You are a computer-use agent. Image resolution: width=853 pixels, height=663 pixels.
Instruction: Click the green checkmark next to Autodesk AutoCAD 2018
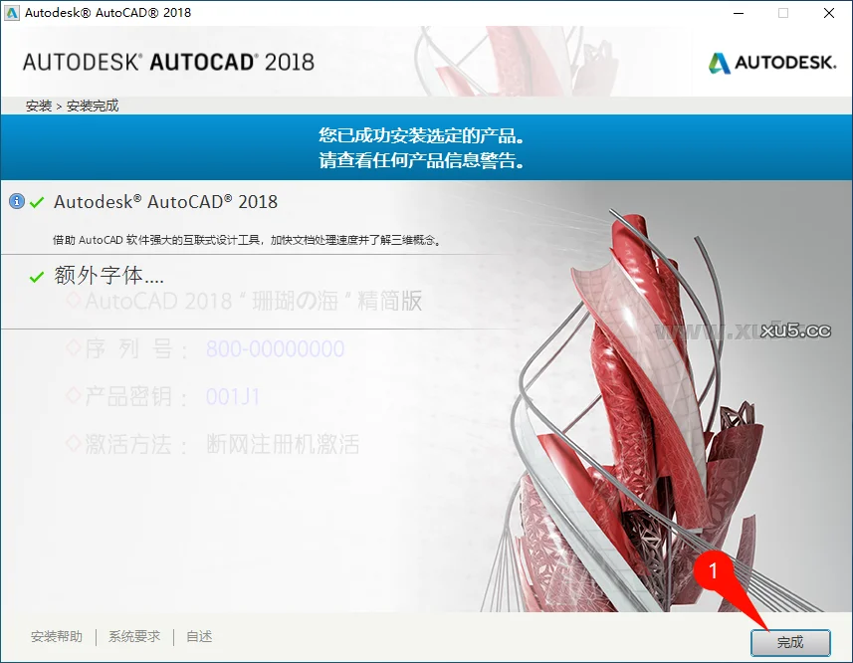[37, 202]
